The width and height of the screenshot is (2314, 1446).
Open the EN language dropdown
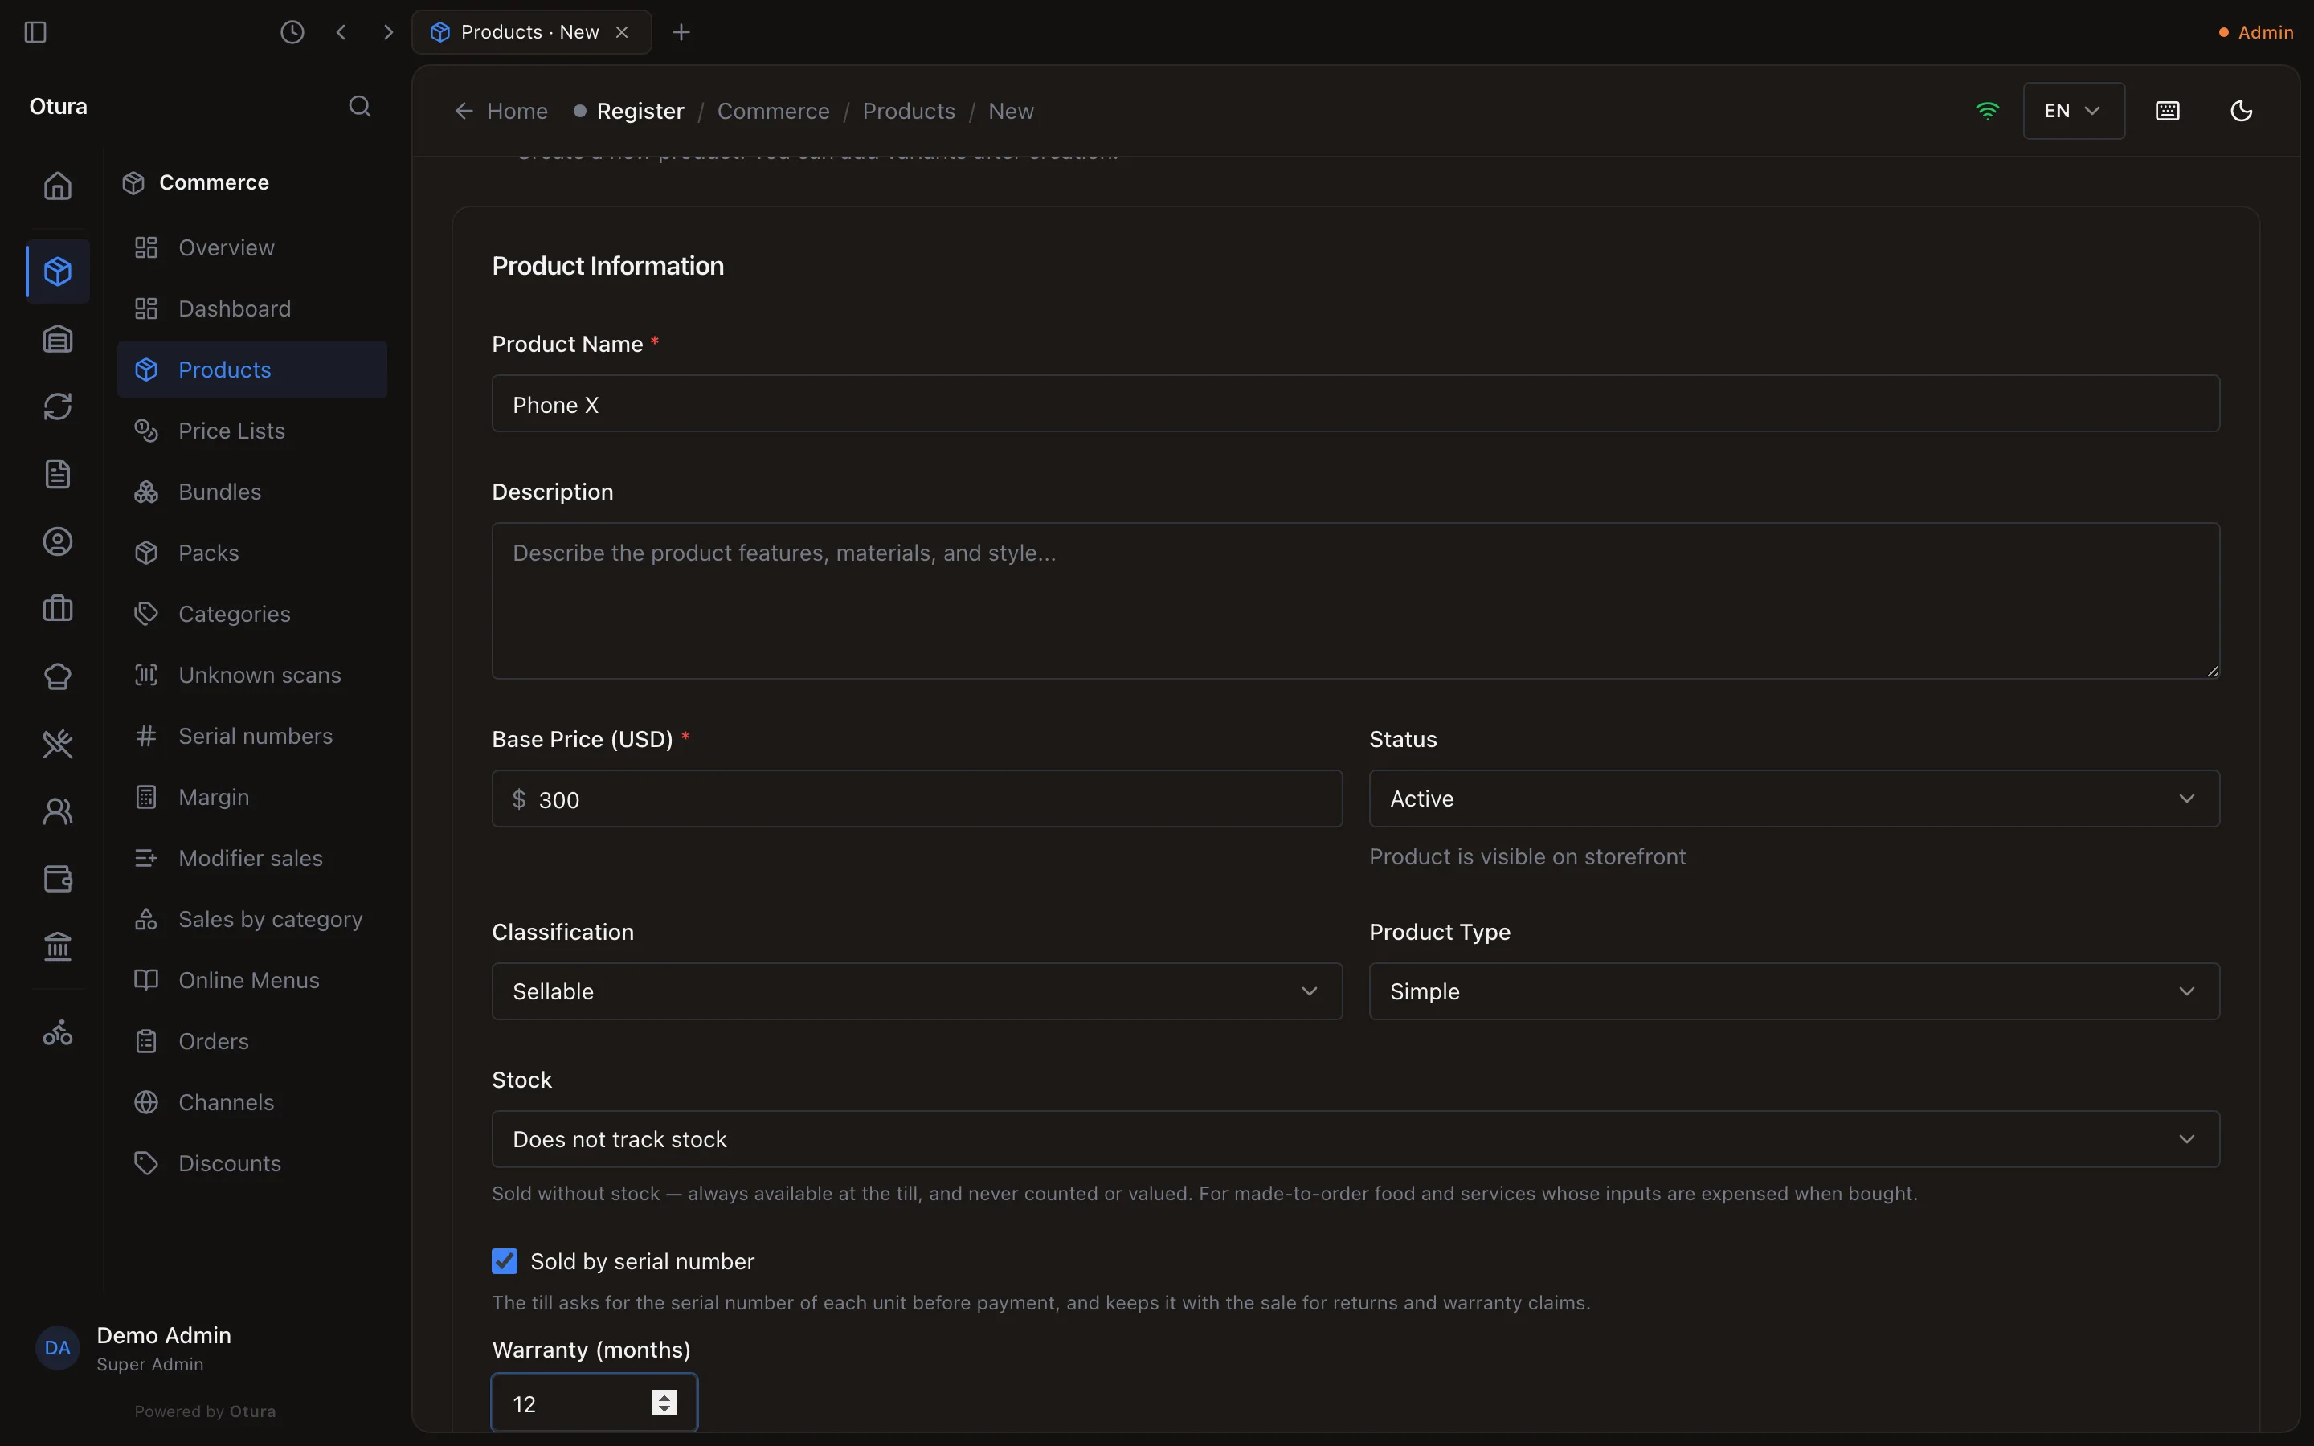(2073, 111)
